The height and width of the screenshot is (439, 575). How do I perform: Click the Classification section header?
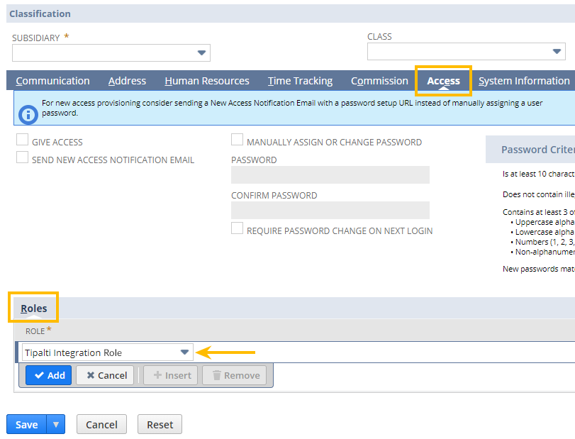tap(40, 13)
